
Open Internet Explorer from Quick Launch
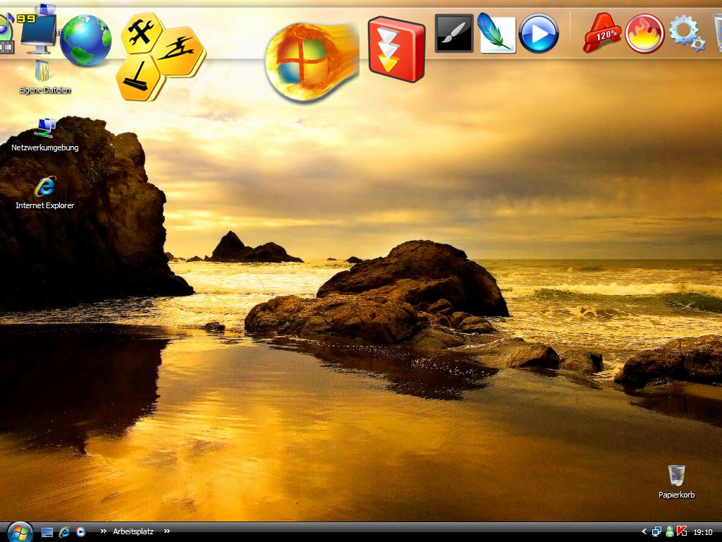click(x=64, y=532)
